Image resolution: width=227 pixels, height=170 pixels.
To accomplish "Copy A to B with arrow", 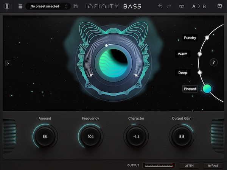I will 199,6.
